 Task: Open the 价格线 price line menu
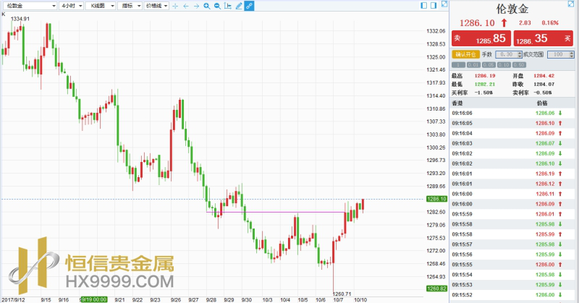[156, 6]
